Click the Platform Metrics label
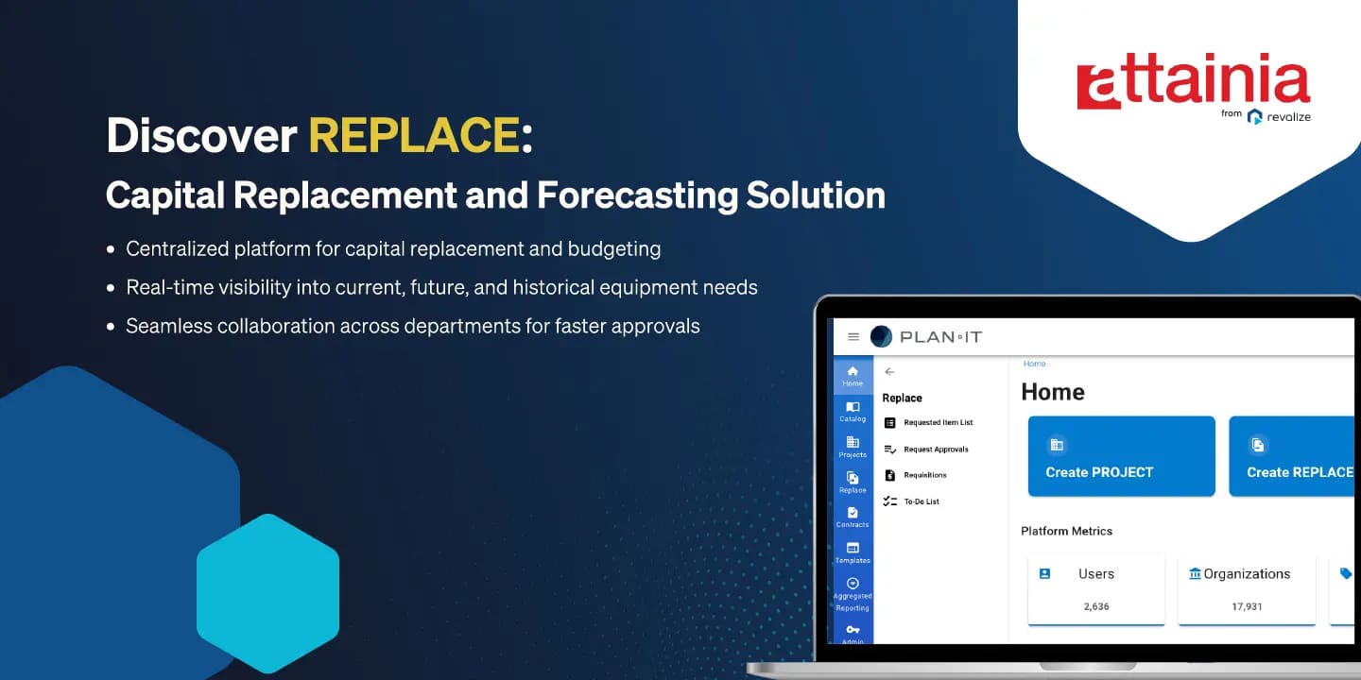The height and width of the screenshot is (680, 1361). coord(1066,531)
